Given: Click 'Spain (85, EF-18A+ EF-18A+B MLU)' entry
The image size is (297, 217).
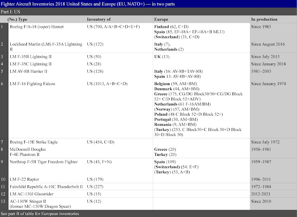Looking at the screenshot, I should tap(189, 32).
